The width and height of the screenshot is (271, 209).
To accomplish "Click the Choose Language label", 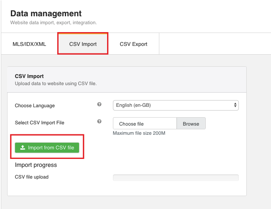I will pyautogui.click(x=35, y=106).
